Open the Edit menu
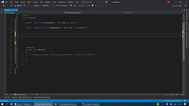The height and width of the screenshot is (106, 189). tap(11, 2)
